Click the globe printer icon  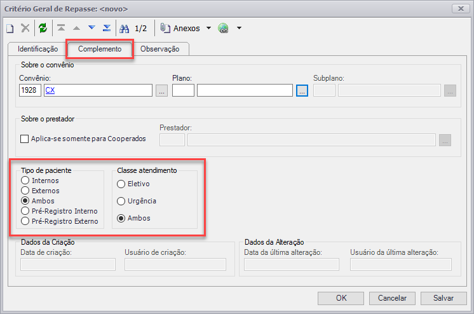[224, 28]
